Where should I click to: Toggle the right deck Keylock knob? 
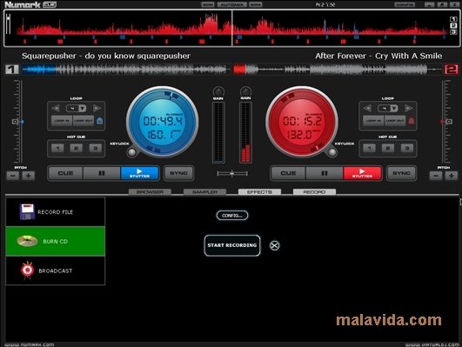coord(332,152)
